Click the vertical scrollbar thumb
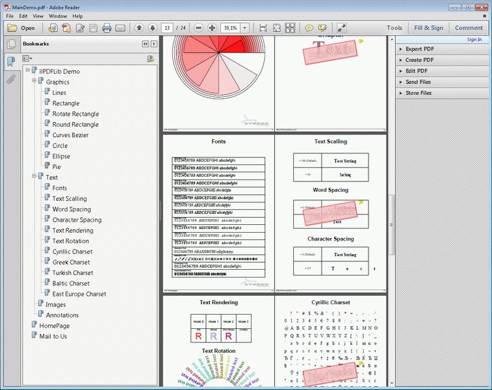This screenshot has height=390, width=492. pos(391,225)
